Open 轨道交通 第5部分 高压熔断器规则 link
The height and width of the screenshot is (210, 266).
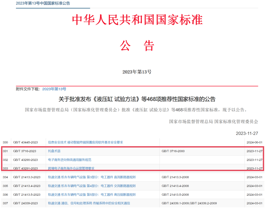[92, 194]
